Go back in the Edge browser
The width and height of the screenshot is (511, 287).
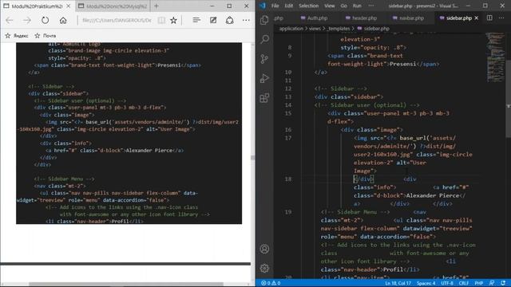pyautogui.click(x=10, y=20)
